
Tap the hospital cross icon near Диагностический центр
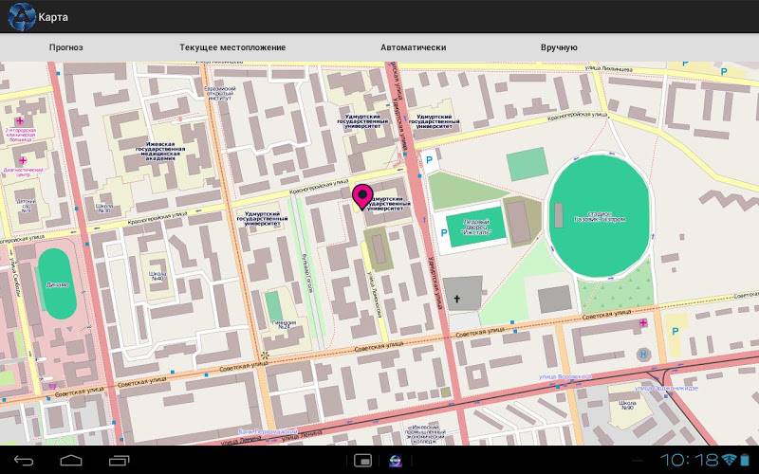click(x=24, y=161)
